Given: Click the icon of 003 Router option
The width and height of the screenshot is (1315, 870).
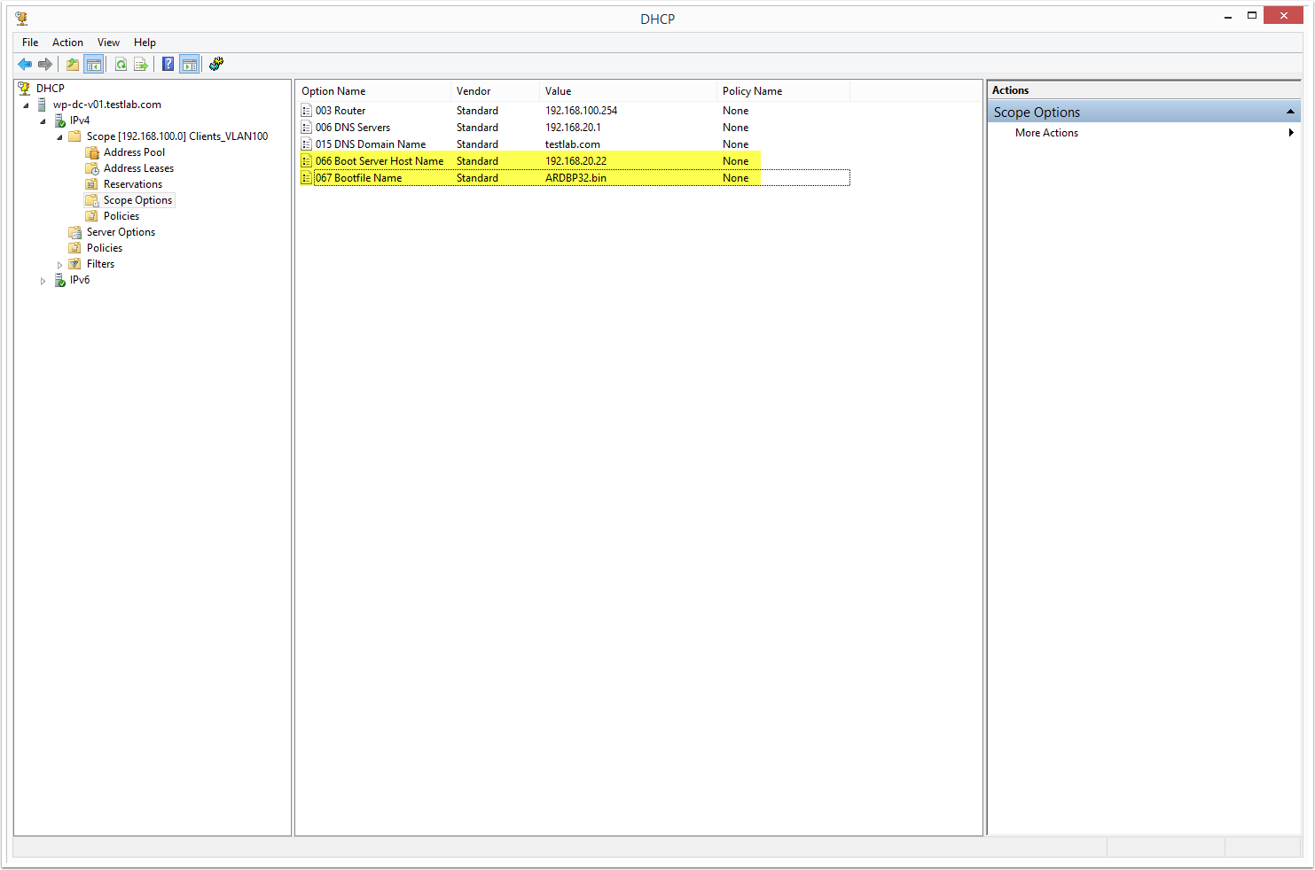Looking at the screenshot, I should pos(306,111).
